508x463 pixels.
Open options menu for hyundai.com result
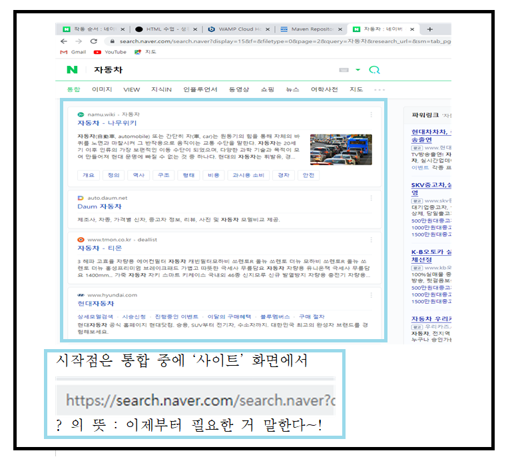point(372,295)
